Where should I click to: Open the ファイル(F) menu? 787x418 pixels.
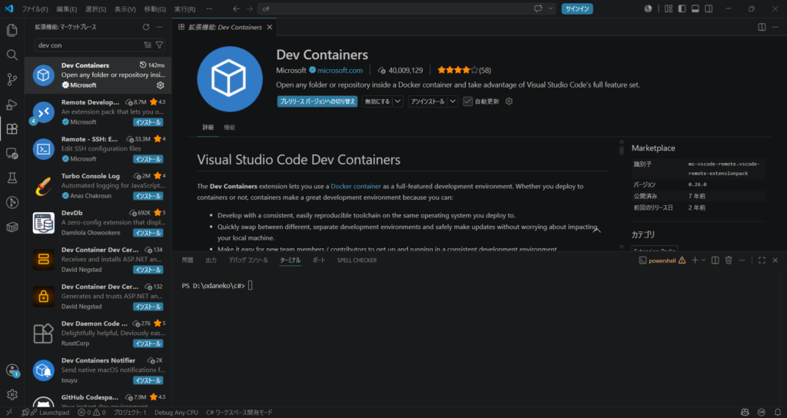click(x=35, y=9)
